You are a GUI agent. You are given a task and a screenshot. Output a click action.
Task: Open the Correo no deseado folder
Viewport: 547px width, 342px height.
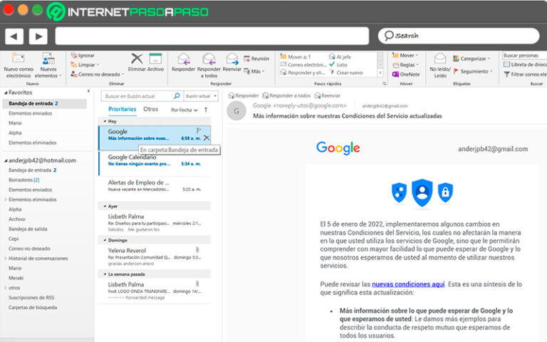pos(29,249)
